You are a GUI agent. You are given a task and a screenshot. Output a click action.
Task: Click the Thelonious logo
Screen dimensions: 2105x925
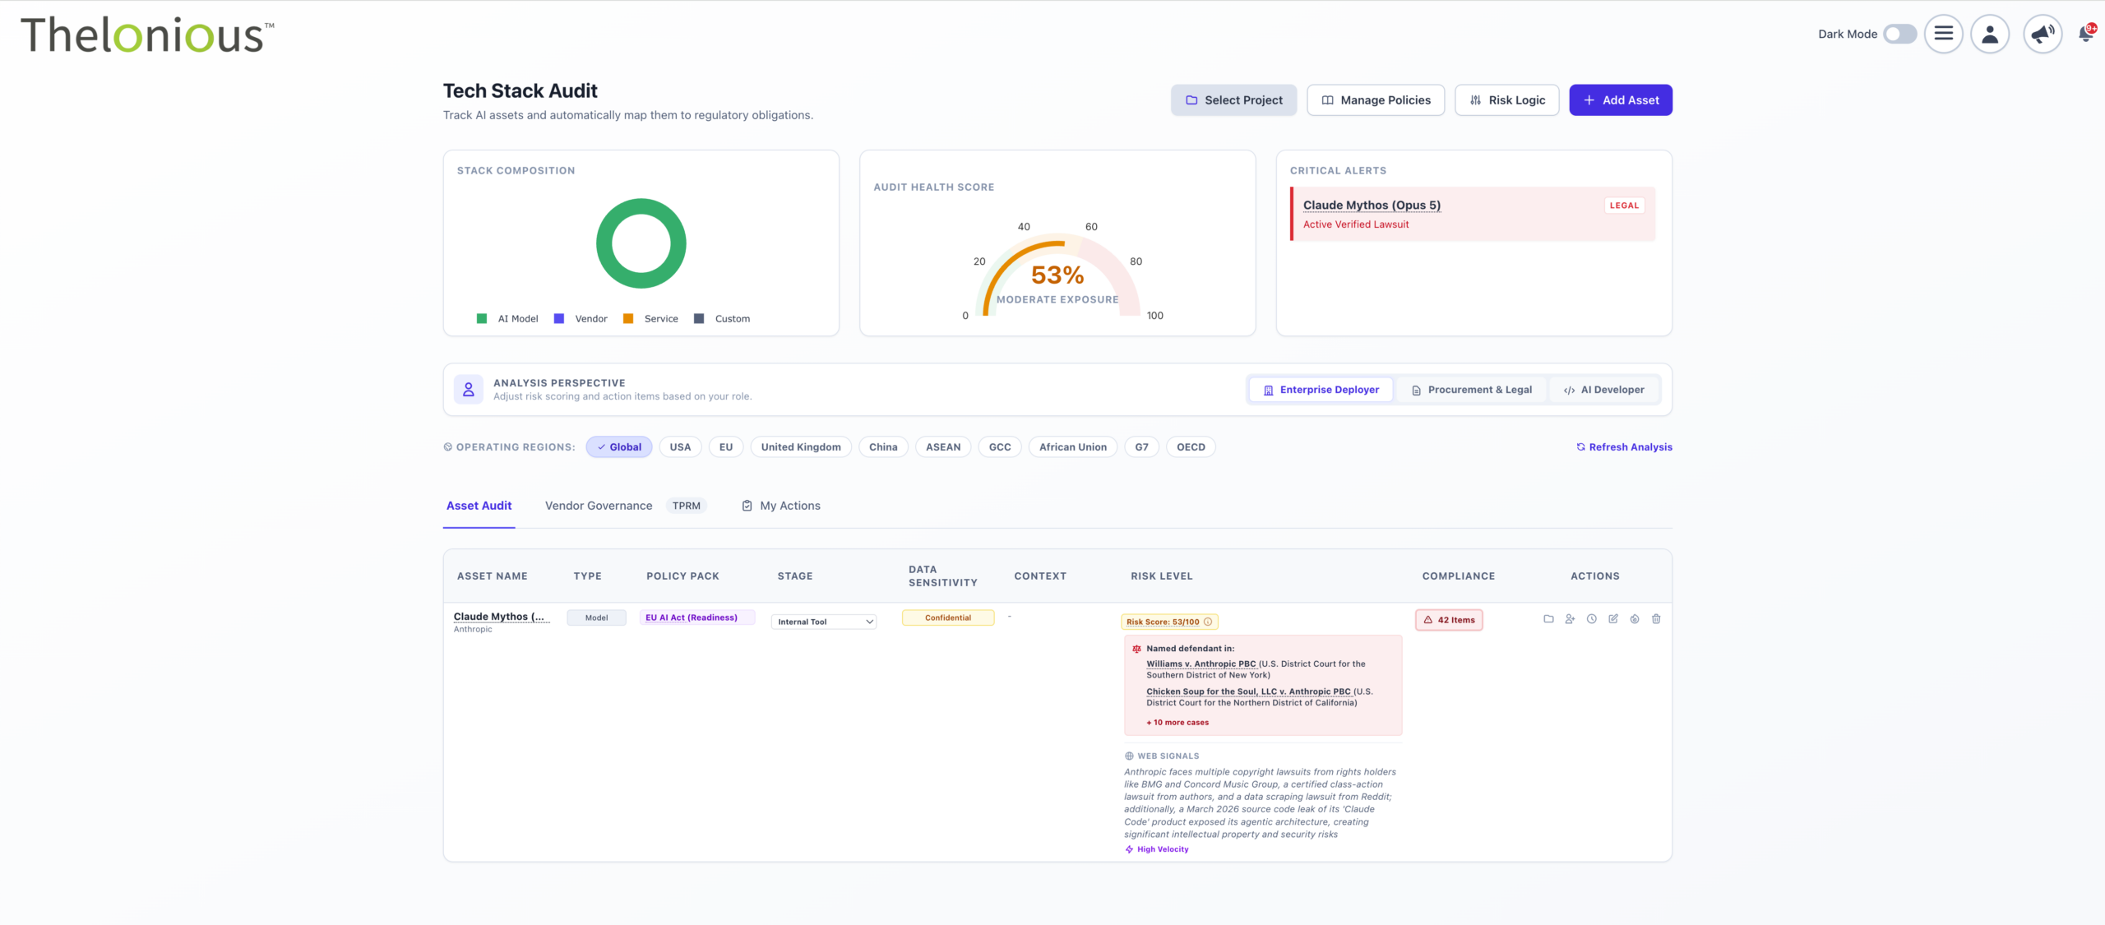[x=147, y=35]
